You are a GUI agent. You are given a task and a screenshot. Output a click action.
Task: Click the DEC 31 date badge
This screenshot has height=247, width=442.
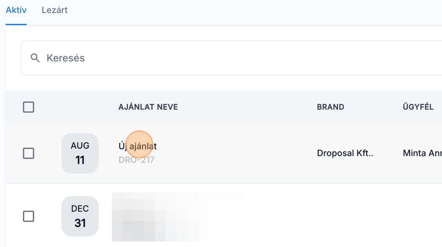pyautogui.click(x=80, y=216)
